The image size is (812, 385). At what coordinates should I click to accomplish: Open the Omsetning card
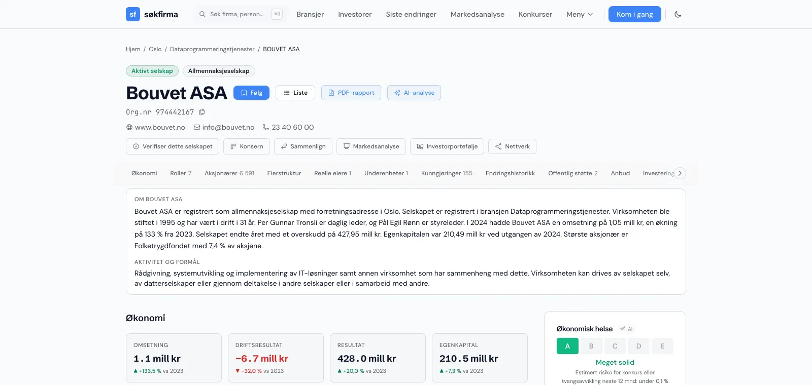(x=174, y=358)
